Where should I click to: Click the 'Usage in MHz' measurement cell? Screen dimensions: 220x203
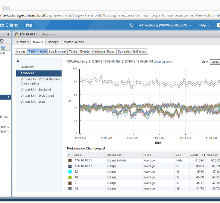coord(117,161)
